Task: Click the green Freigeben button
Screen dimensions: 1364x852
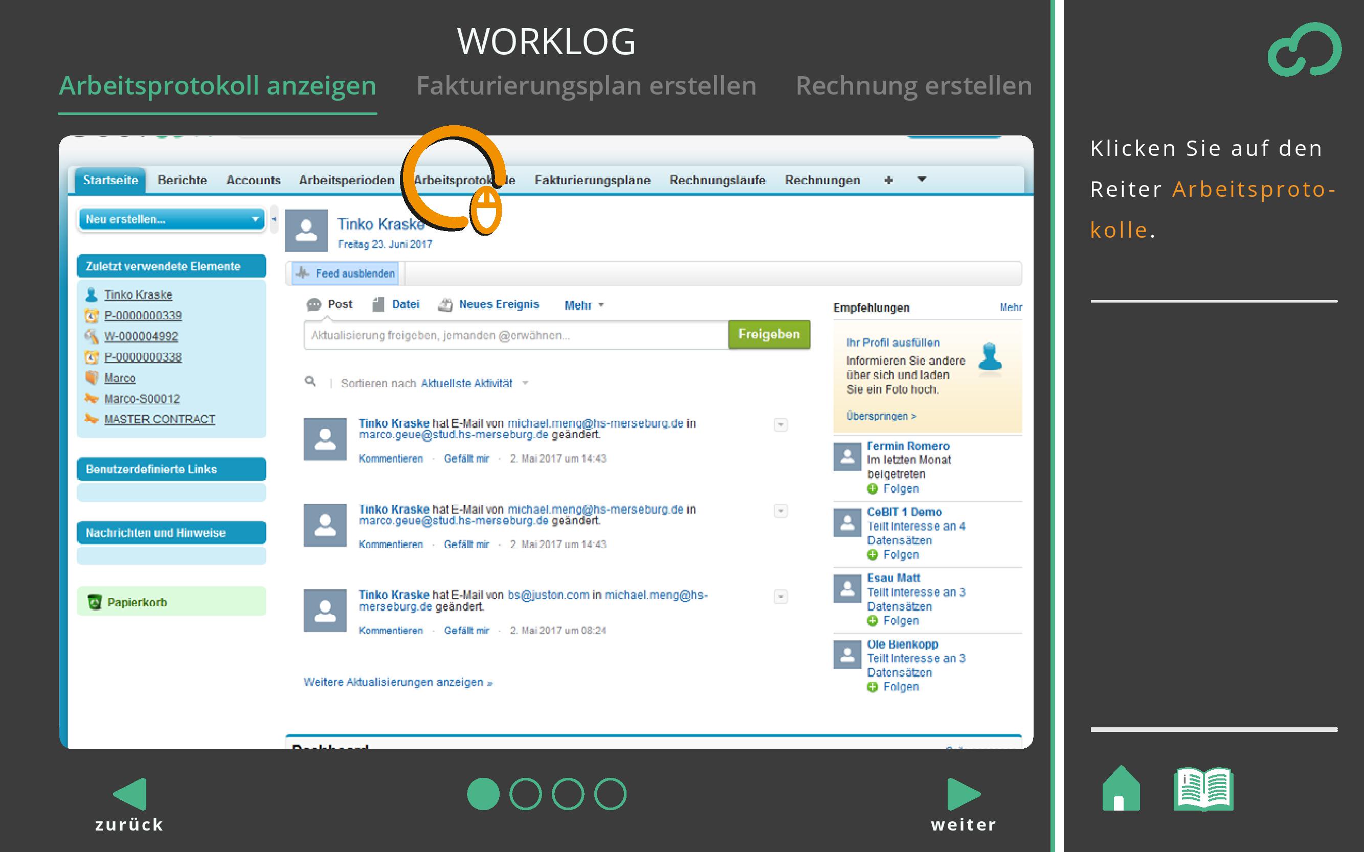Action: click(x=769, y=335)
